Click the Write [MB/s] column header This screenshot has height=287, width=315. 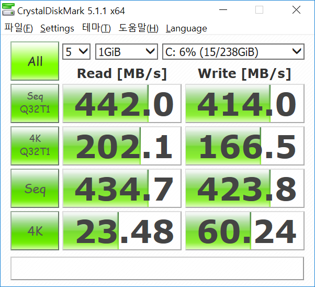click(244, 74)
